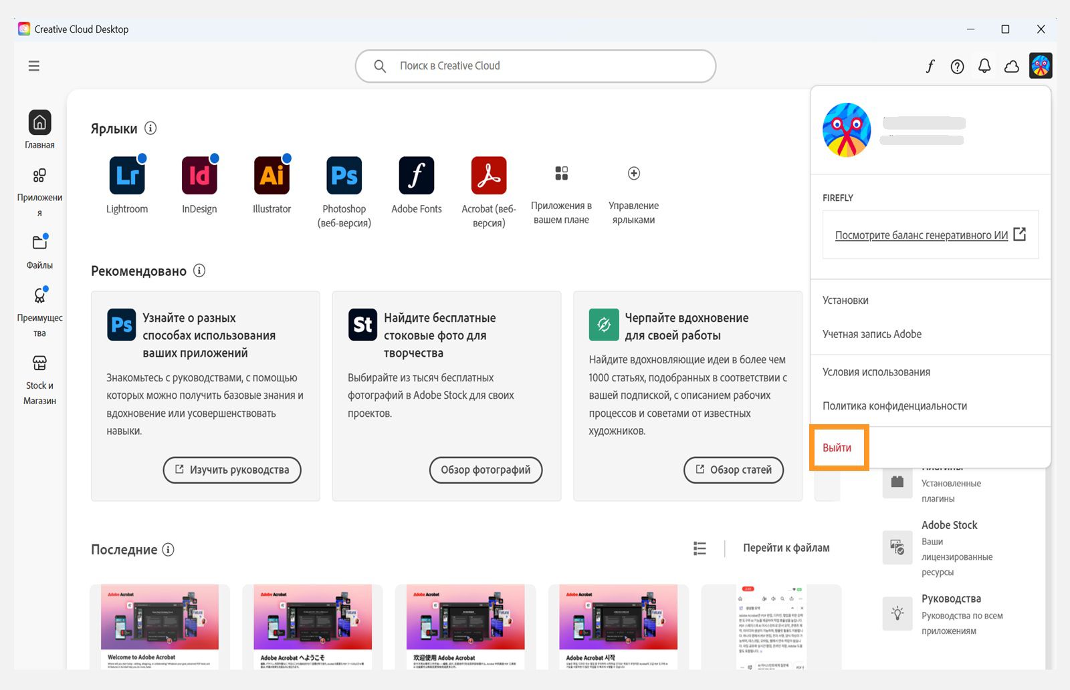Open the fonts f icon in header
Image resolution: width=1070 pixels, height=690 pixels.
pos(930,66)
